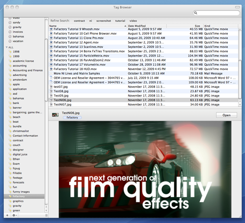Sort files by Kind column header
The image size is (245, 223).
(220, 26)
